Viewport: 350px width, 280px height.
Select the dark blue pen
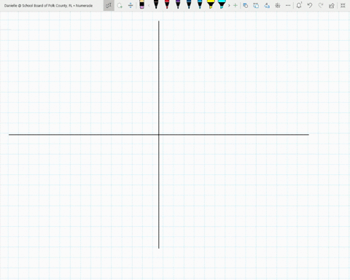click(189, 4)
